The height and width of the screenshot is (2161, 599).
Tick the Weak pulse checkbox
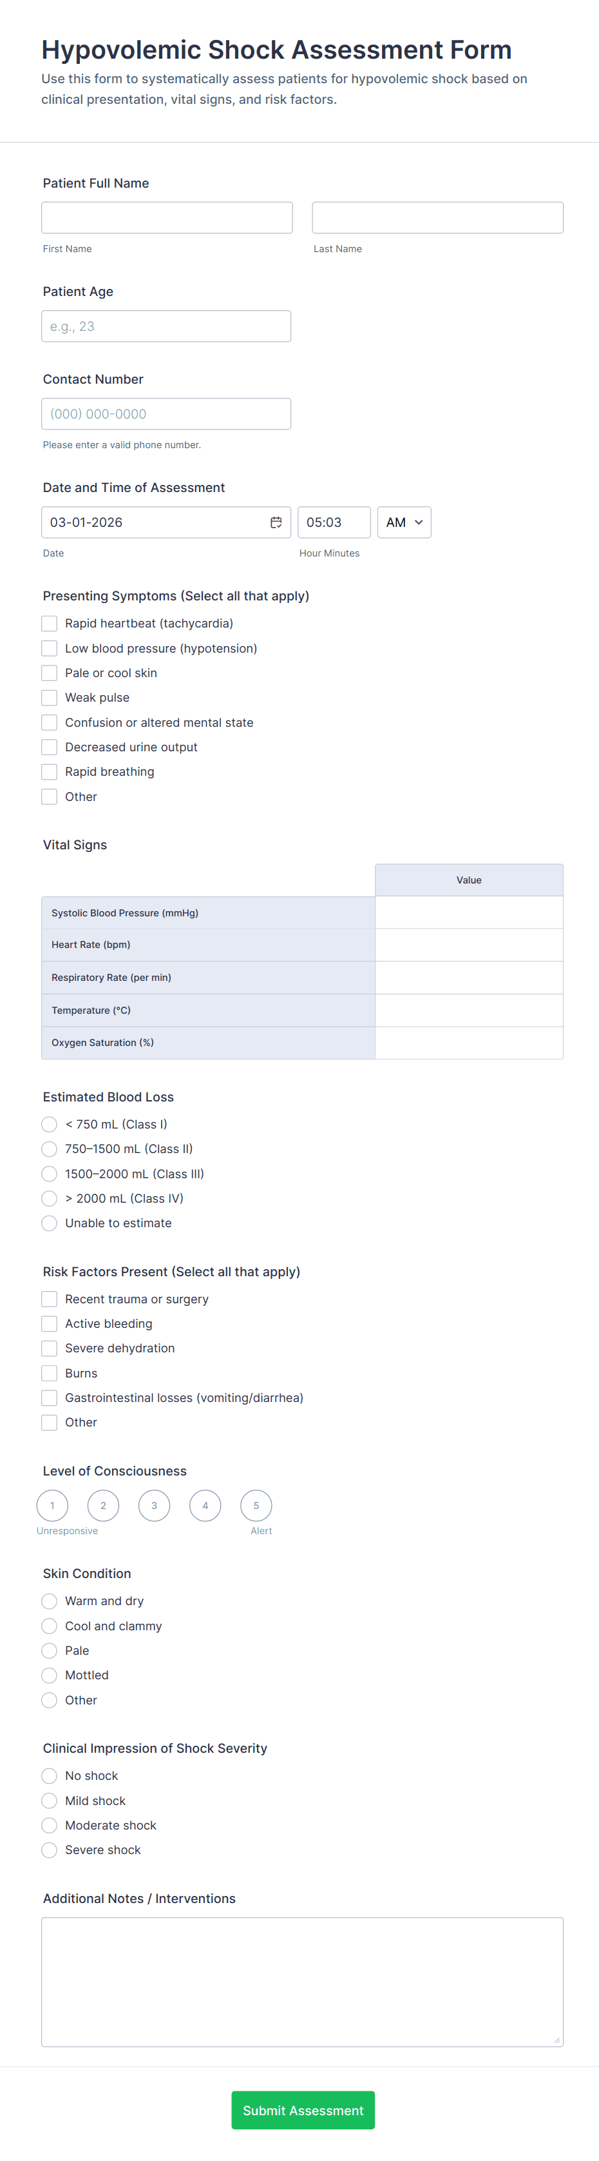tap(50, 698)
